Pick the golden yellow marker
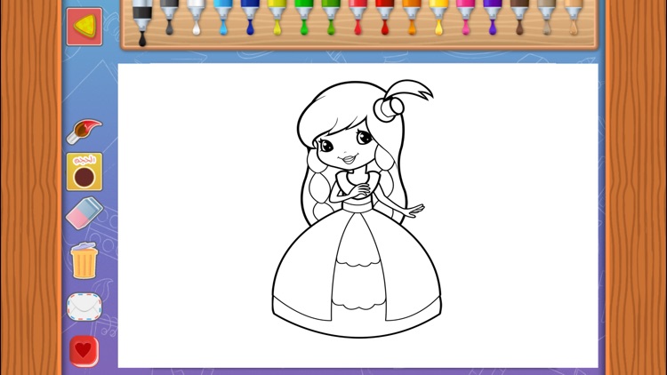667x375 pixels. tap(438, 17)
